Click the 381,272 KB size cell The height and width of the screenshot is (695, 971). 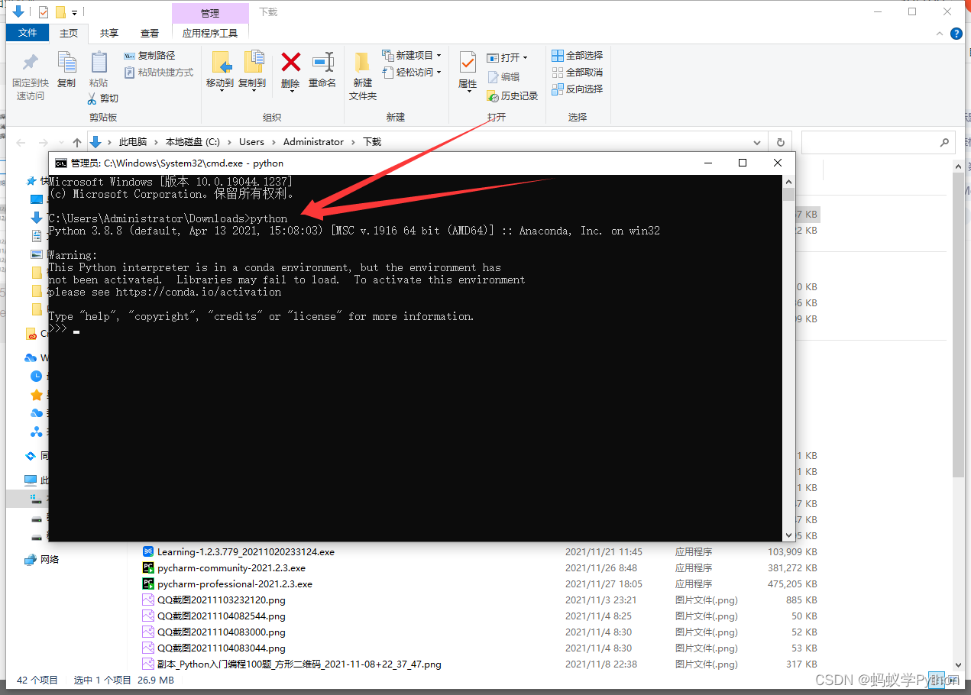(792, 568)
